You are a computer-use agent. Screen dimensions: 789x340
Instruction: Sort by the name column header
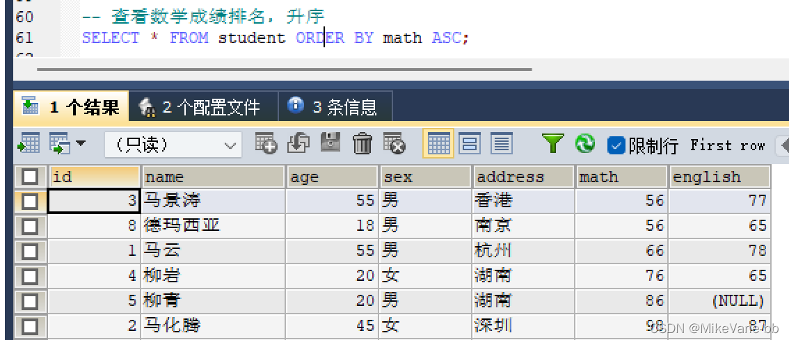214,177
